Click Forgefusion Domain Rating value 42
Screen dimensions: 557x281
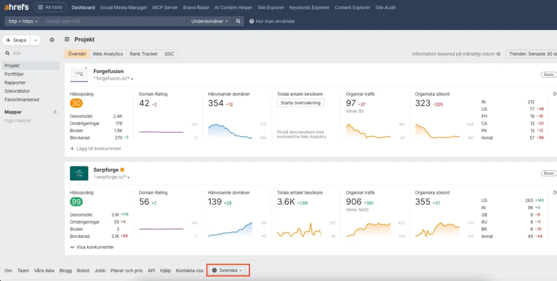[144, 103]
